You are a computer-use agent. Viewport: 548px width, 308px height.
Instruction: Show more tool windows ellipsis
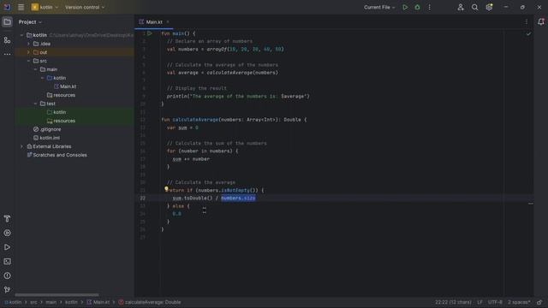pyautogui.click(x=7, y=54)
